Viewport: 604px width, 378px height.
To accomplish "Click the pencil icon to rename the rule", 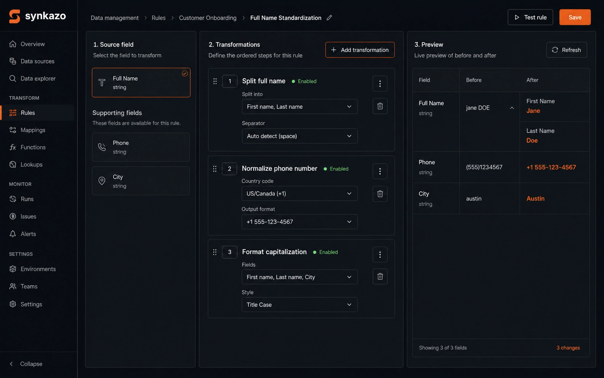I will click(x=329, y=18).
